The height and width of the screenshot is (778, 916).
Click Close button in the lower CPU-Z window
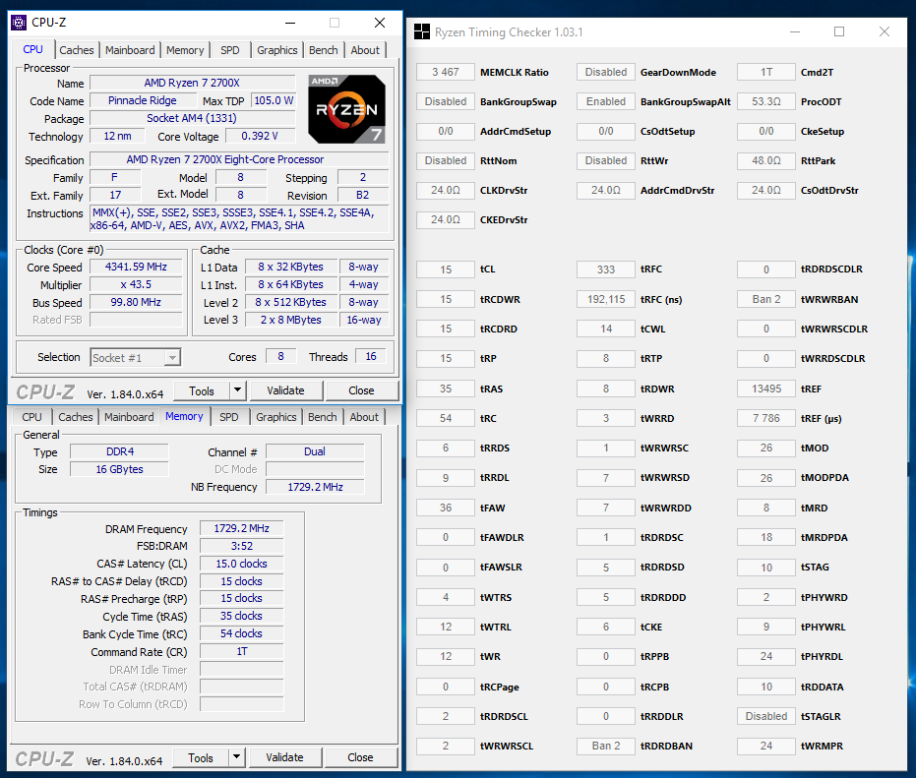(360, 757)
